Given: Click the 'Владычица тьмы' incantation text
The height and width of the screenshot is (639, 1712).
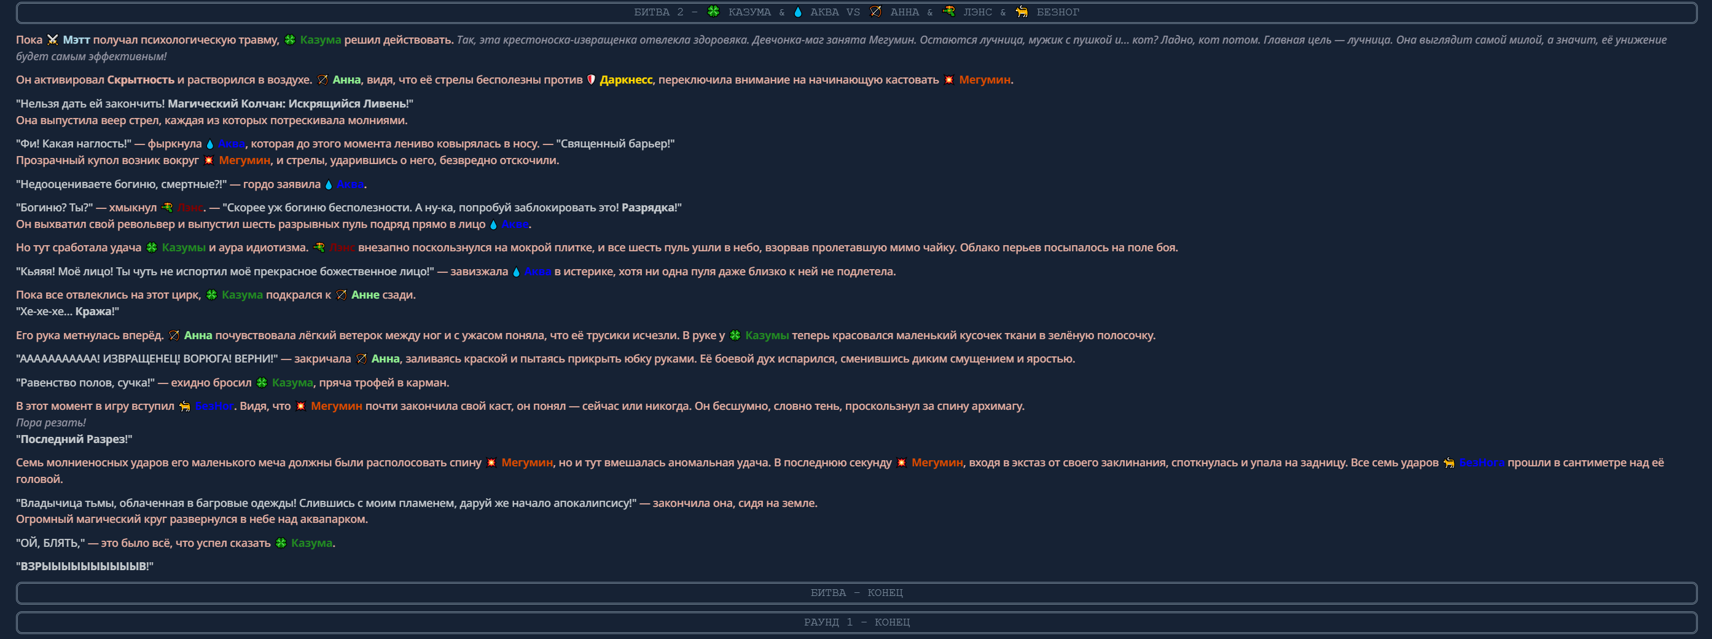Looking at the screenshot, I should point(326,503).
